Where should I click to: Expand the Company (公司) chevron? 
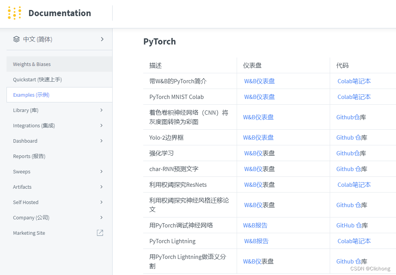(101, 217)
